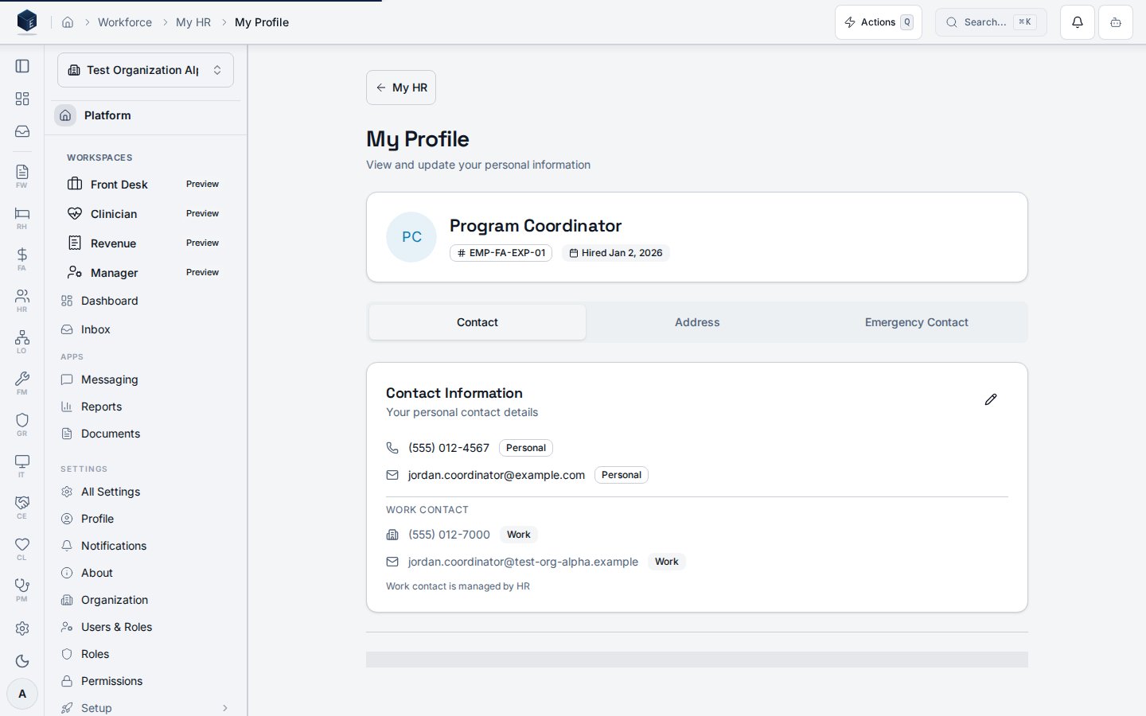Open Roles settings item
The width and height of the screenshot is (1146, 716).
click(146, 654)
